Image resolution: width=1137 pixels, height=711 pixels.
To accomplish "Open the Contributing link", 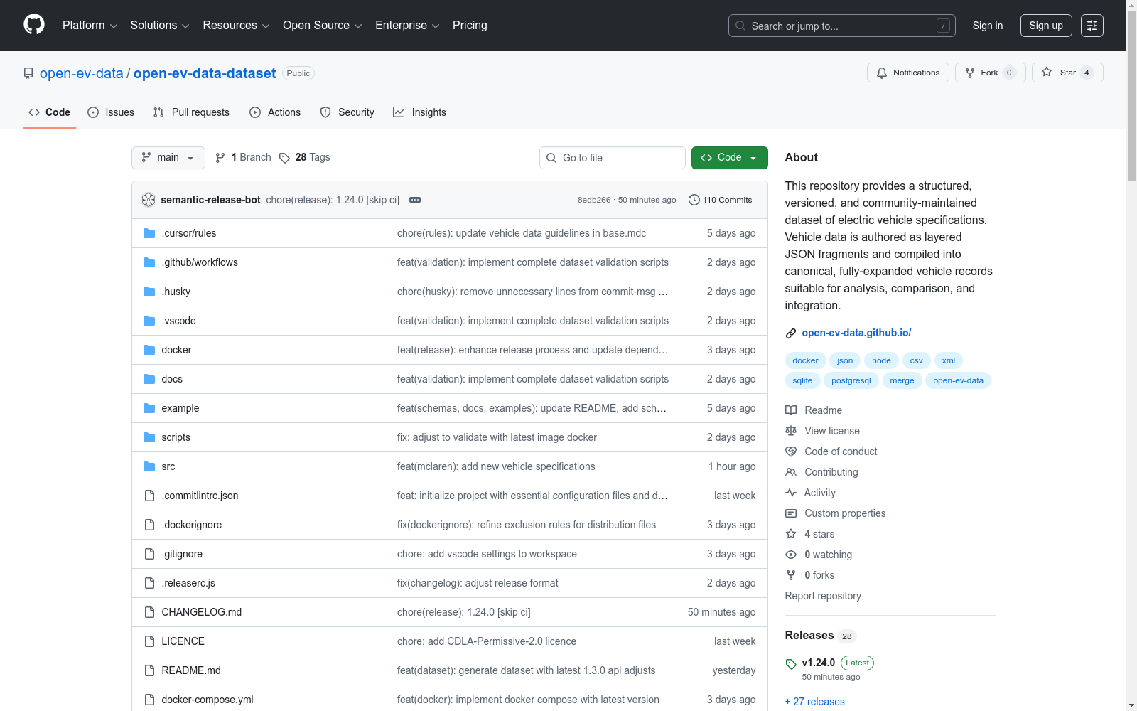I will point(831,472).
